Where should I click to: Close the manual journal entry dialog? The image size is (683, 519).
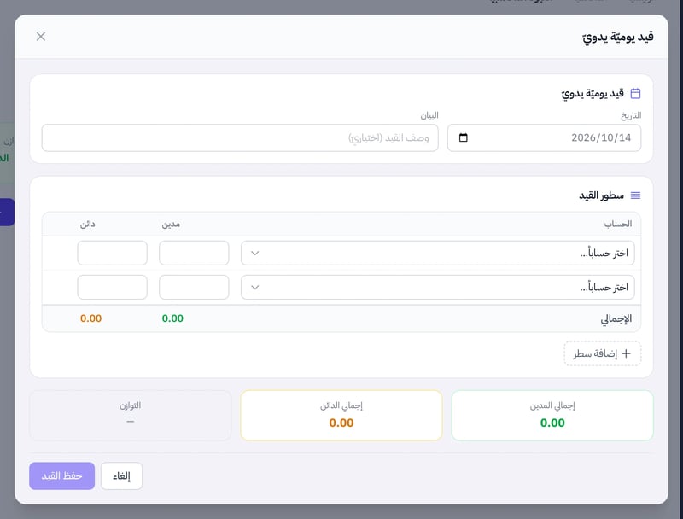point(40,37)
